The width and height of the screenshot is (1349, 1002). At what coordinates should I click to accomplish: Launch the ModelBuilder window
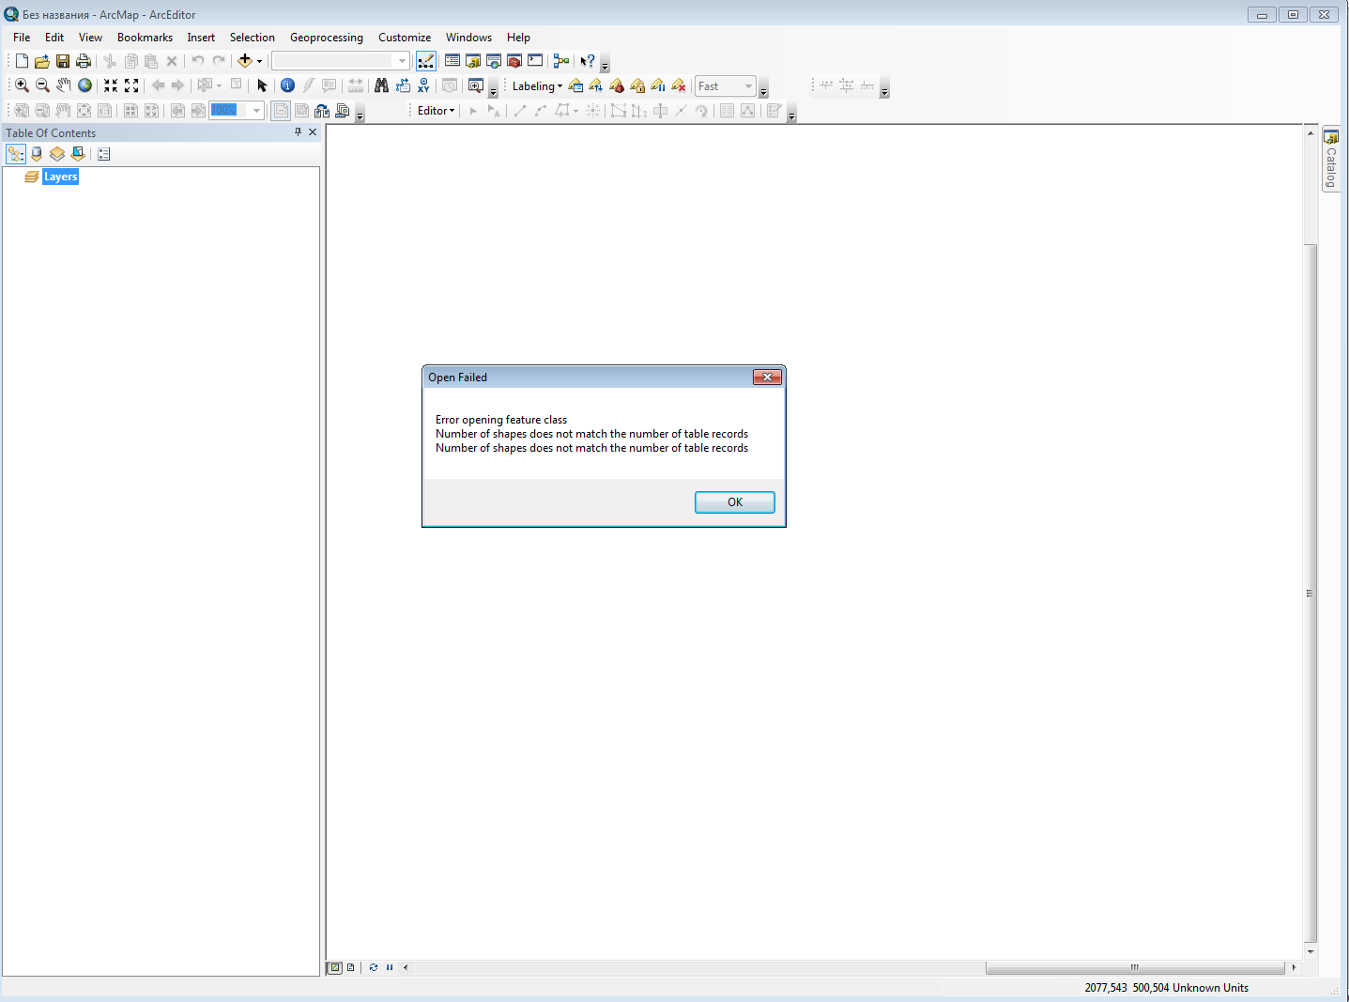(561, 61)
